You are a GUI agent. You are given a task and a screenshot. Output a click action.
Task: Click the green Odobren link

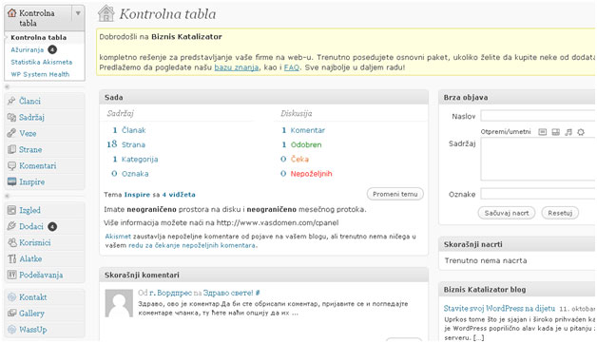[306, 144]
